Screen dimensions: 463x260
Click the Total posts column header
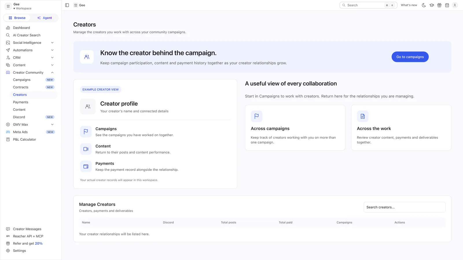pyautogui.click(x=229, y=222)
